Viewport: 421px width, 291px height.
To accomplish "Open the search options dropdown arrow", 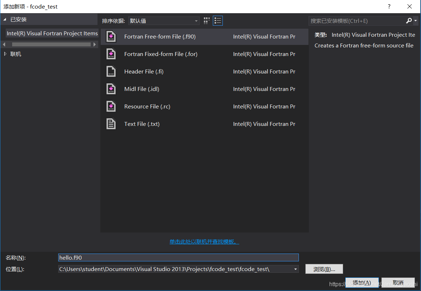I will (x=416, y=21).
